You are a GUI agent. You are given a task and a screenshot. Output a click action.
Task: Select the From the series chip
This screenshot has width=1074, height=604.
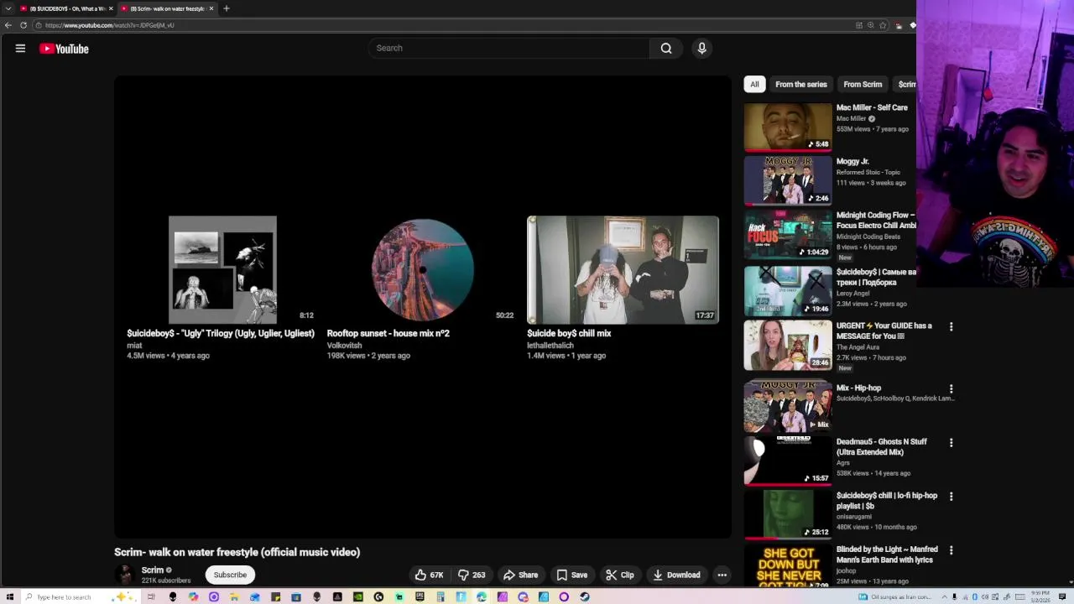(x=801, y=84)
